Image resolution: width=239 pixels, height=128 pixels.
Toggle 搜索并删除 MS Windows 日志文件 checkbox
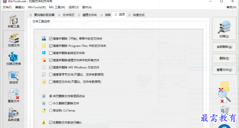[50, 67]
